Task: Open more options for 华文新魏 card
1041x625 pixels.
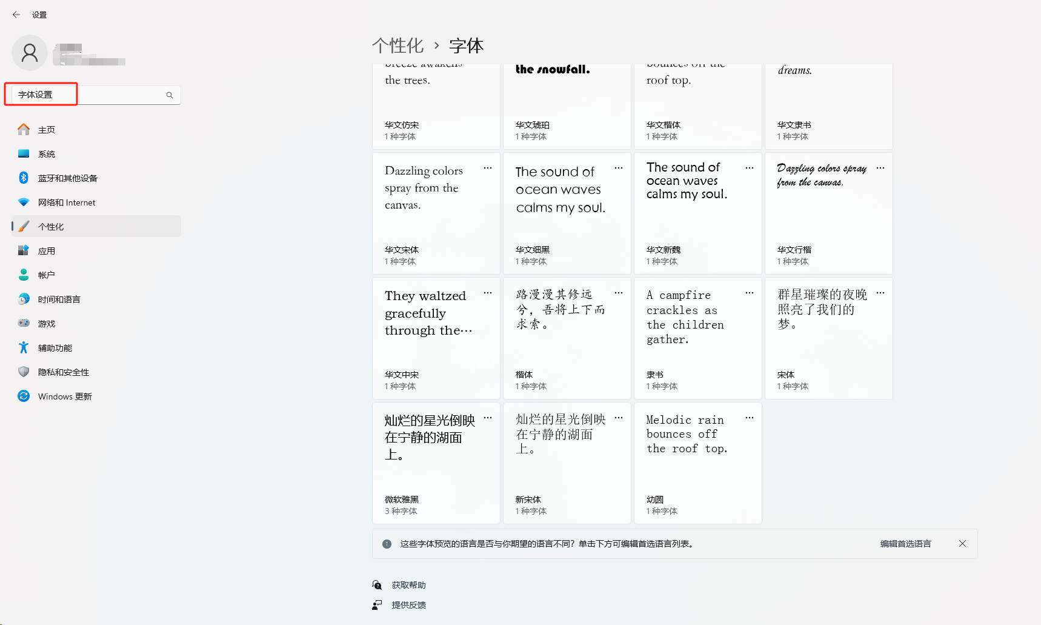Action: click(x=750, y=168)
